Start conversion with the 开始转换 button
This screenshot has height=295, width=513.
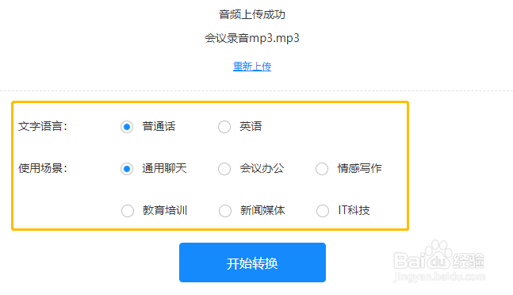(x=252, y=262)
